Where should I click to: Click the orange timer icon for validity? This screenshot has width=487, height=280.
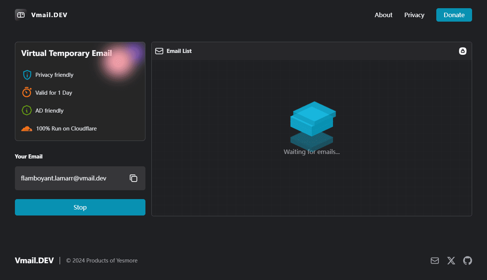coord(27,92)
